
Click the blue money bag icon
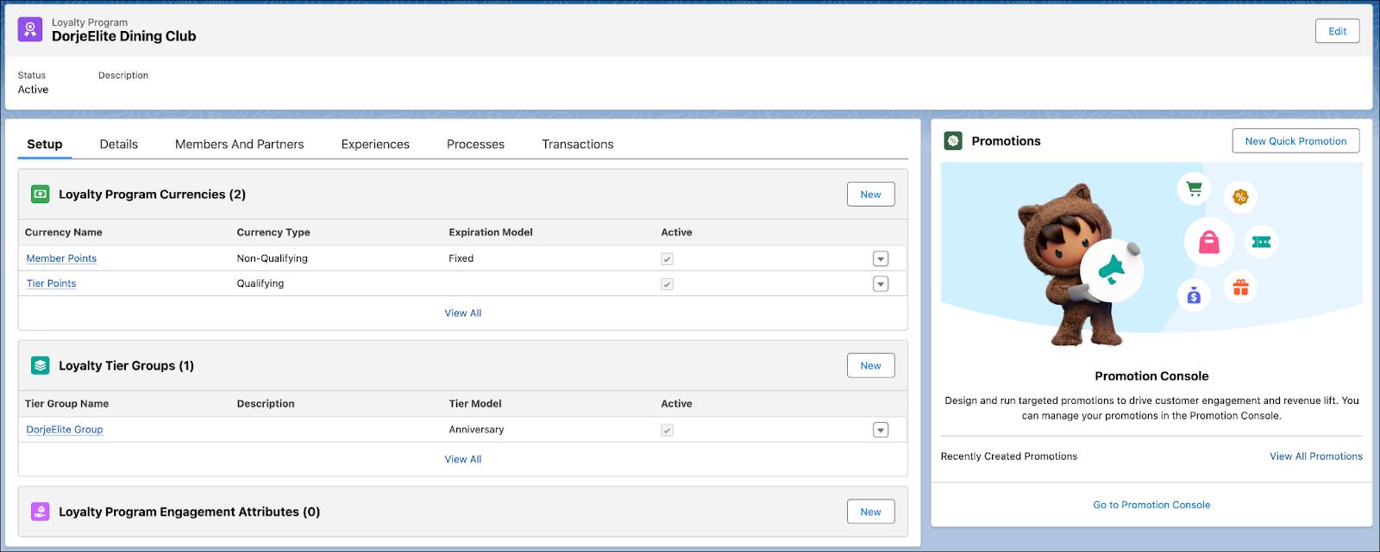(1194, 296)
